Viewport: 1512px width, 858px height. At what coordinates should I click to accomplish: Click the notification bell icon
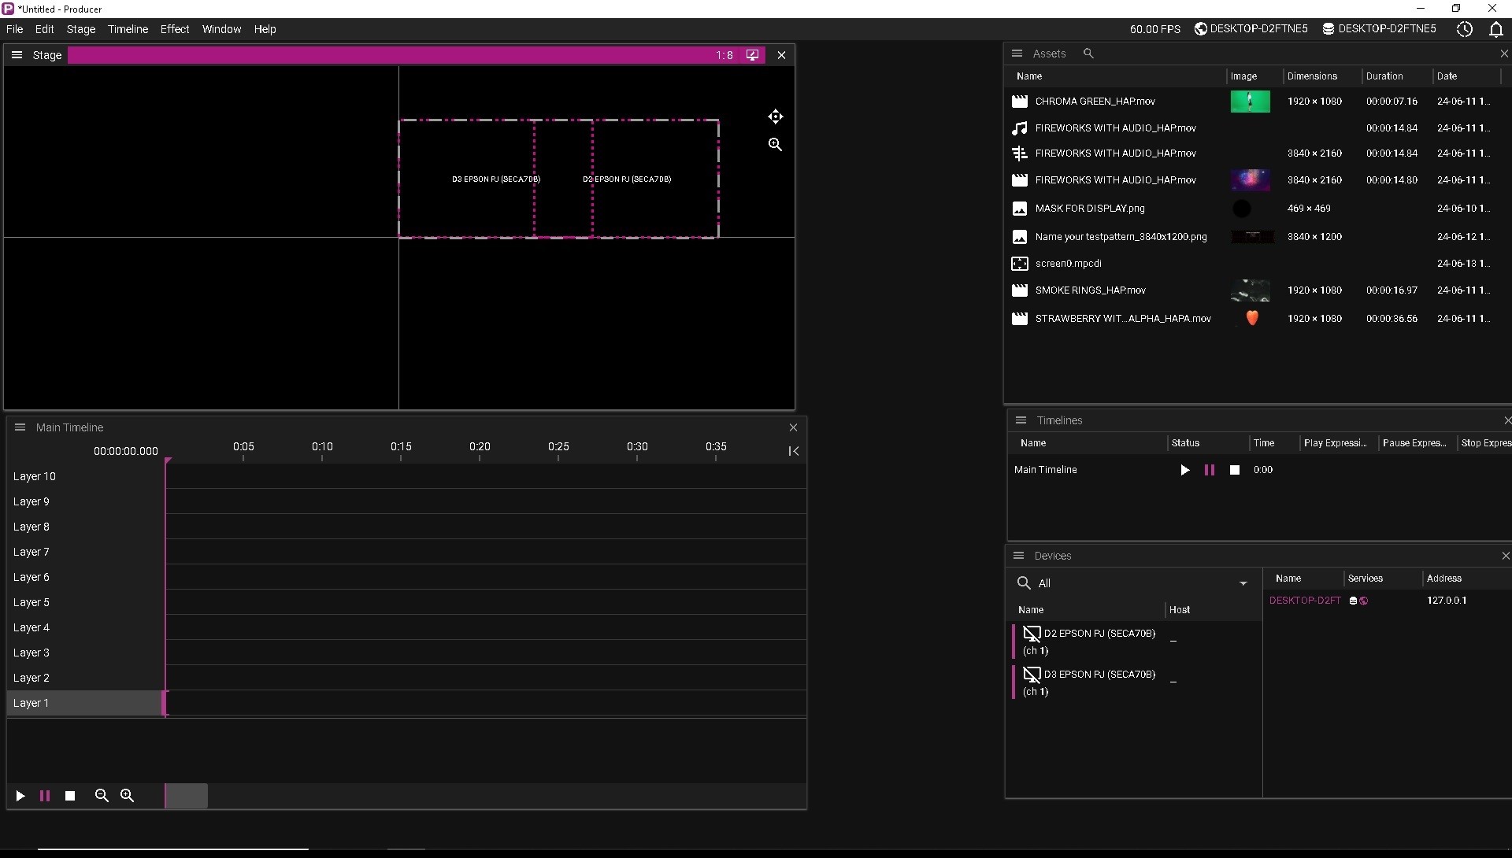click(x=1495, y=29)
